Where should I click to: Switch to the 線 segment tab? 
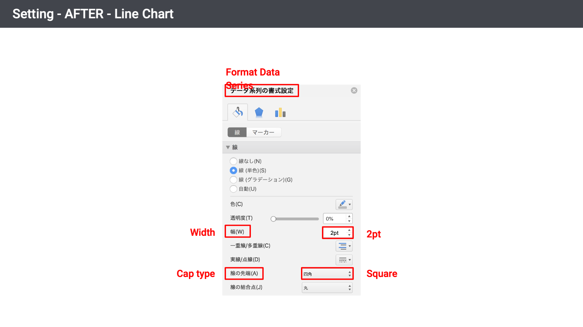point(237,132)
